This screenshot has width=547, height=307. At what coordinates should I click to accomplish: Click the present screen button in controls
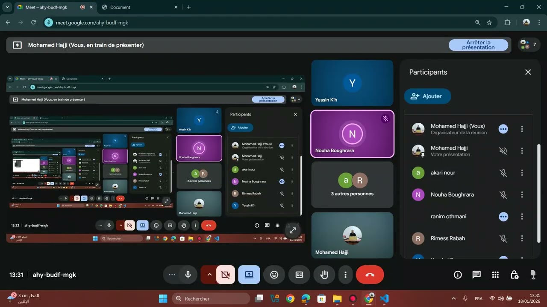pyautogui.click(x=249, y=275)
